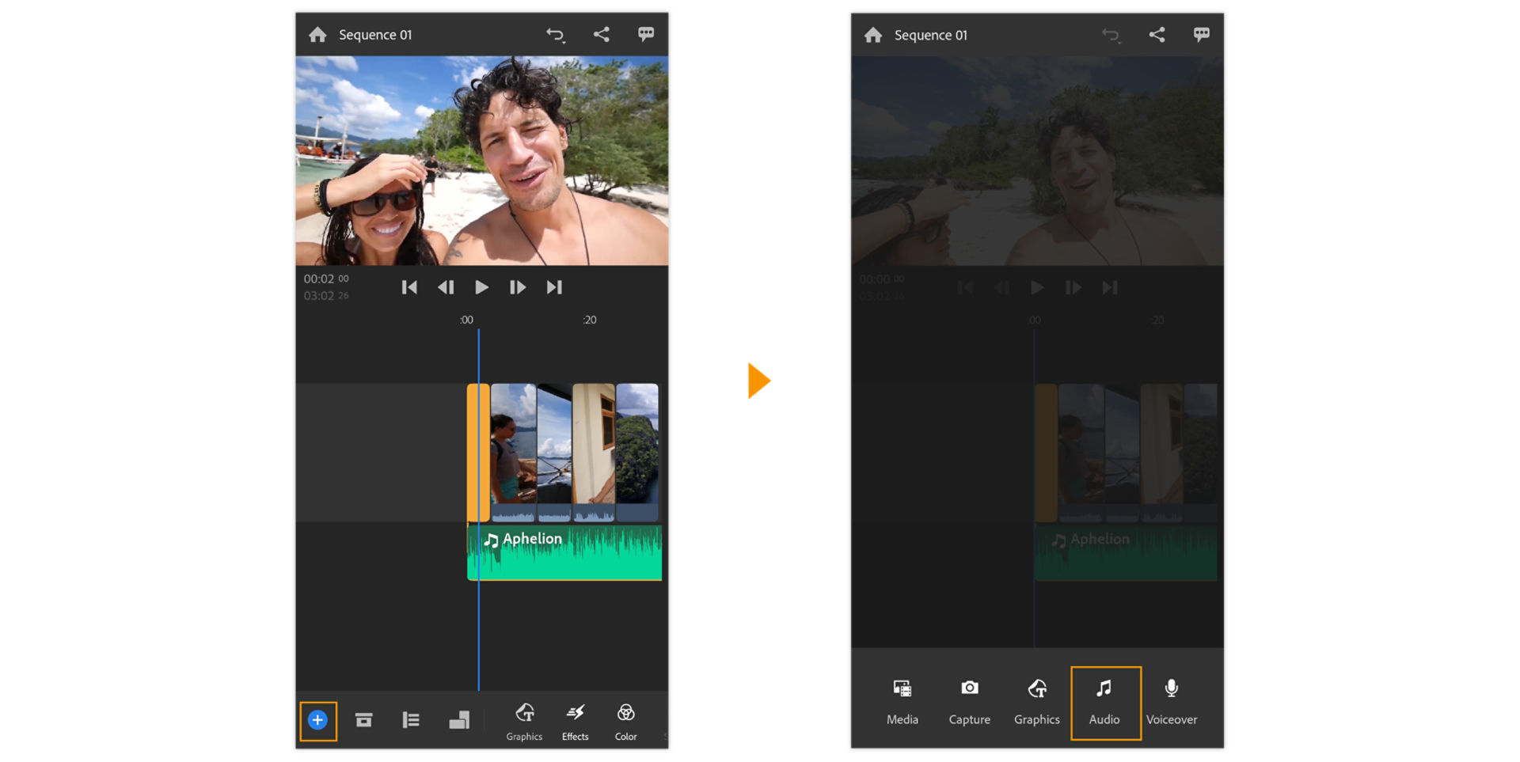Open the share icon on the right screen

(x=1157, y=34)
